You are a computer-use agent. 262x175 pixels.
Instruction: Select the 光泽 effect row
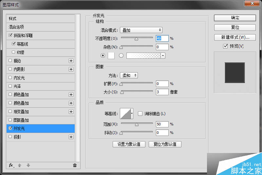[x=40, y=86]
